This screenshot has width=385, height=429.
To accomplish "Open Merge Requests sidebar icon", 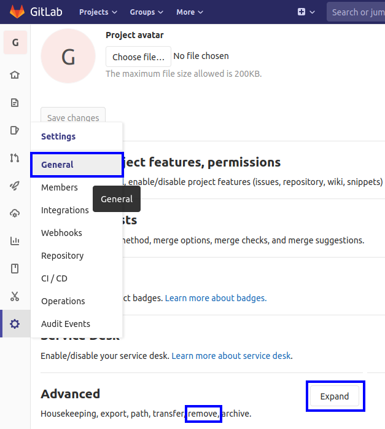I will (15, 158).
